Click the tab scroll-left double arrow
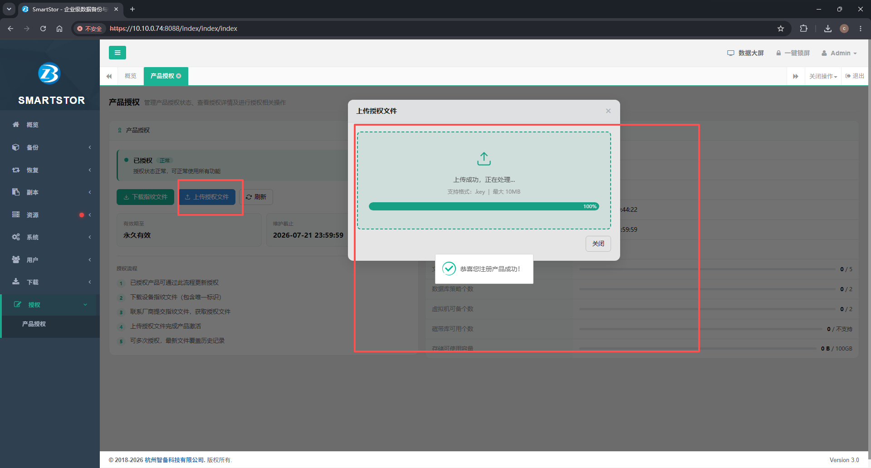This screenshot has width=871, height=468. pyautogui.click(x=109, y=76)
